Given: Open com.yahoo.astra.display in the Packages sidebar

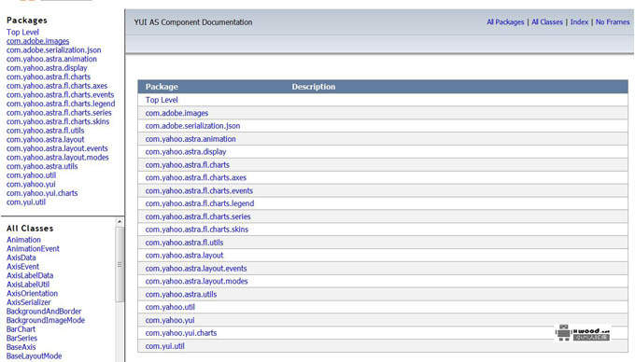Looking at the screenshot, I should click(47, 68).
